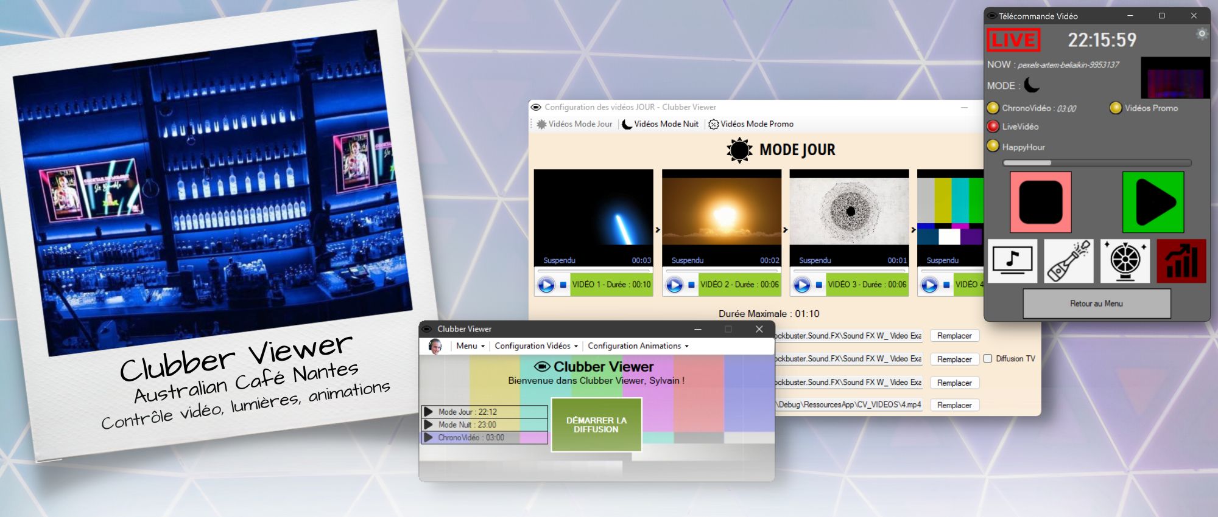Open the Menu dropdown in Clubber Viewer
This screenshot has width=1218, height=517.
point(470,346)
